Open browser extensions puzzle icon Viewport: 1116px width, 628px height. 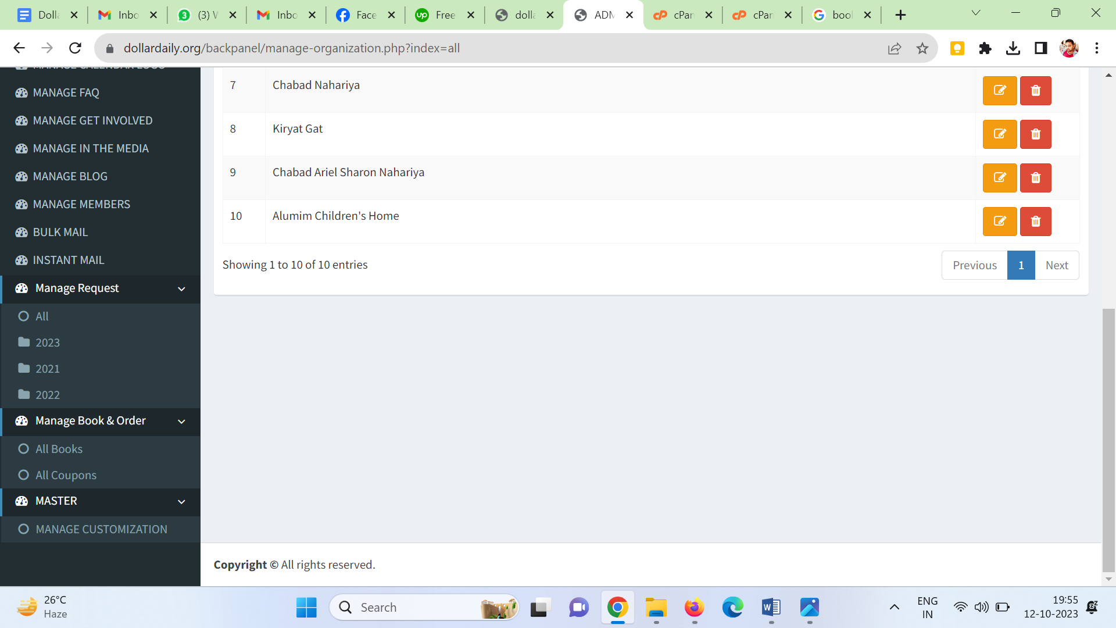985,48
